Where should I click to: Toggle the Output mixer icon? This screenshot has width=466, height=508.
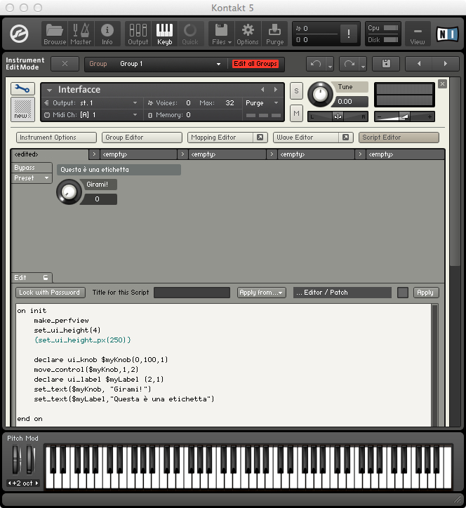138,32
